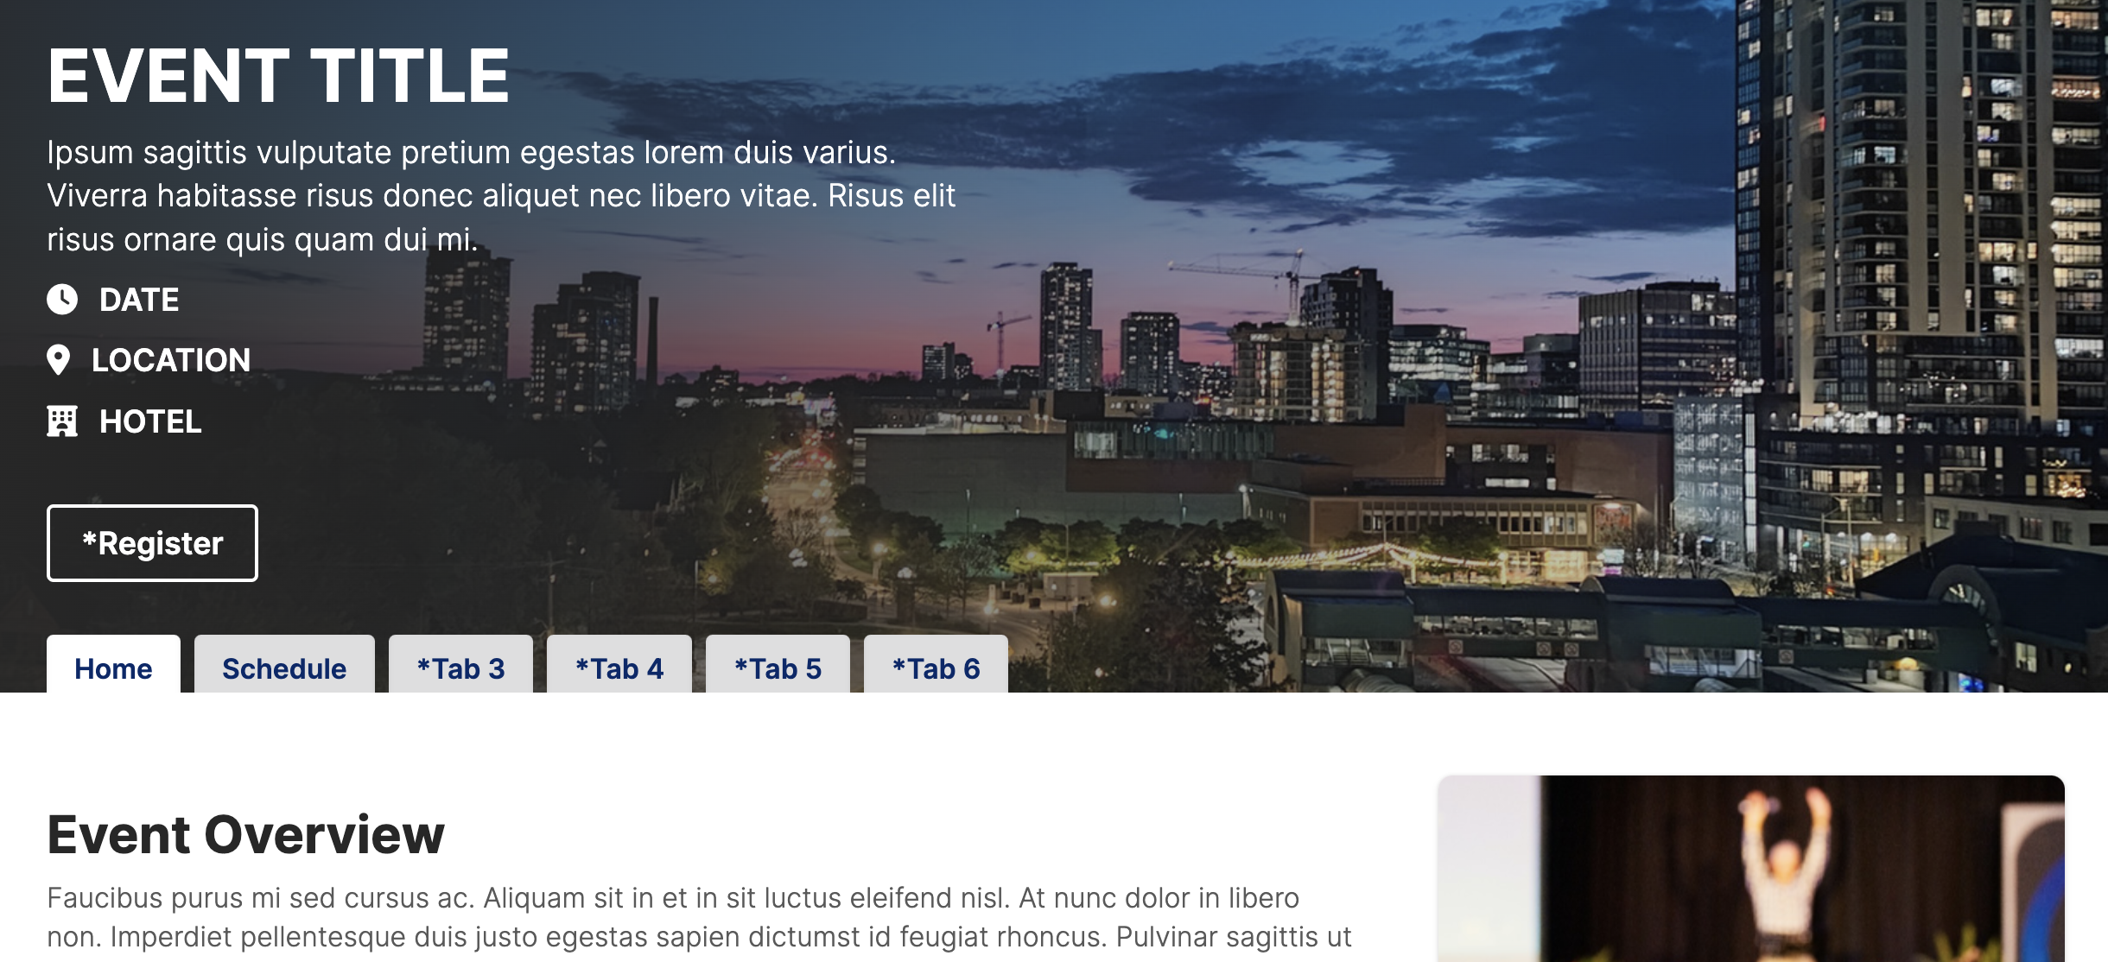Open the *Tab 3 tab
Image resolution: width=2108 pixels, height=962 pixels.
(x=460, y=665)
